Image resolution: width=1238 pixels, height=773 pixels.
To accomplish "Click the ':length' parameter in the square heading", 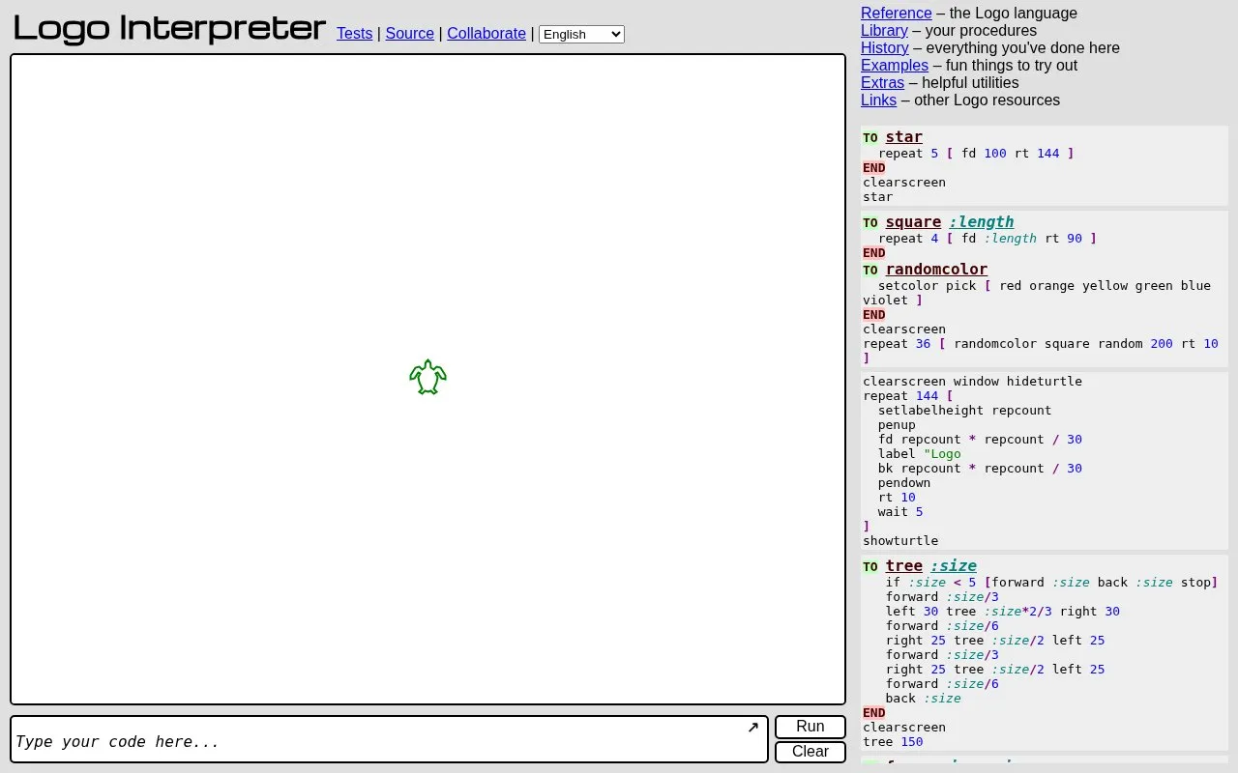I will click(982, 222).
